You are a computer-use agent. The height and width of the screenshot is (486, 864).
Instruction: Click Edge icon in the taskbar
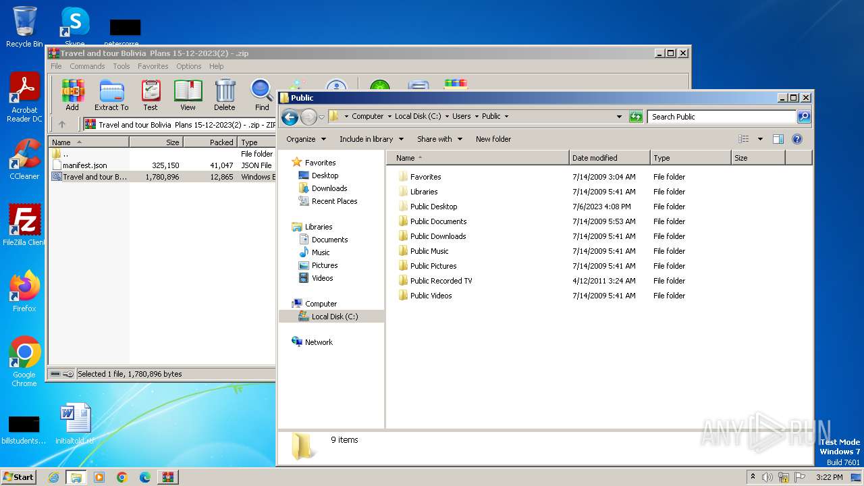point(145,477)
